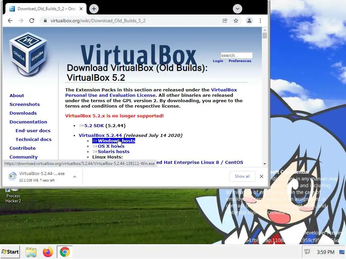Reload the VirtualBox page
The image size is (346, 259).
point(32,21)
